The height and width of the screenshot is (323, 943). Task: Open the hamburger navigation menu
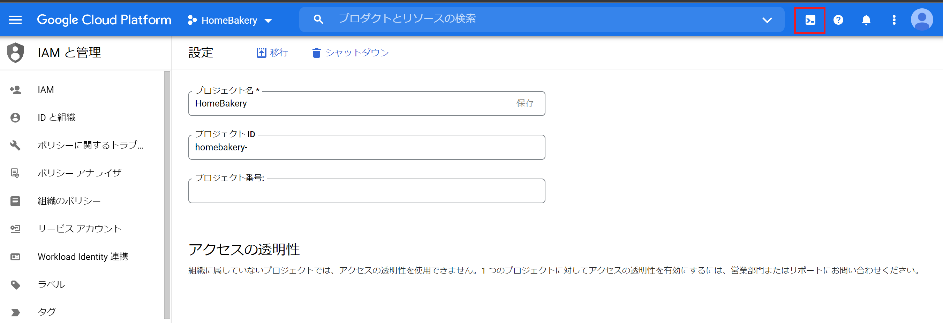pos(15,20)
